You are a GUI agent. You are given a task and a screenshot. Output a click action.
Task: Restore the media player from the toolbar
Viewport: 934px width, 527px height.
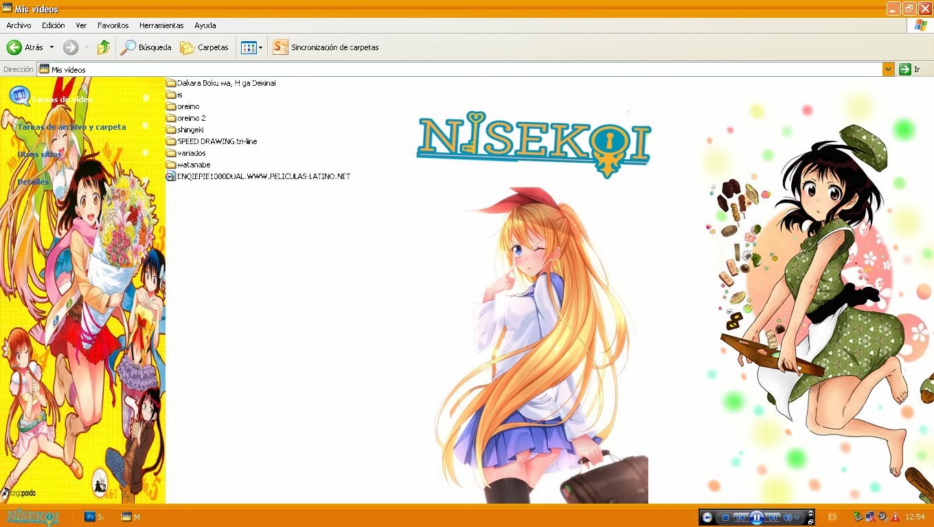pyautogui.click(x=811, y=522)
